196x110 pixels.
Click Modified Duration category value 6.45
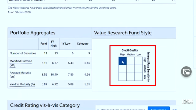(x=87, y=63)
